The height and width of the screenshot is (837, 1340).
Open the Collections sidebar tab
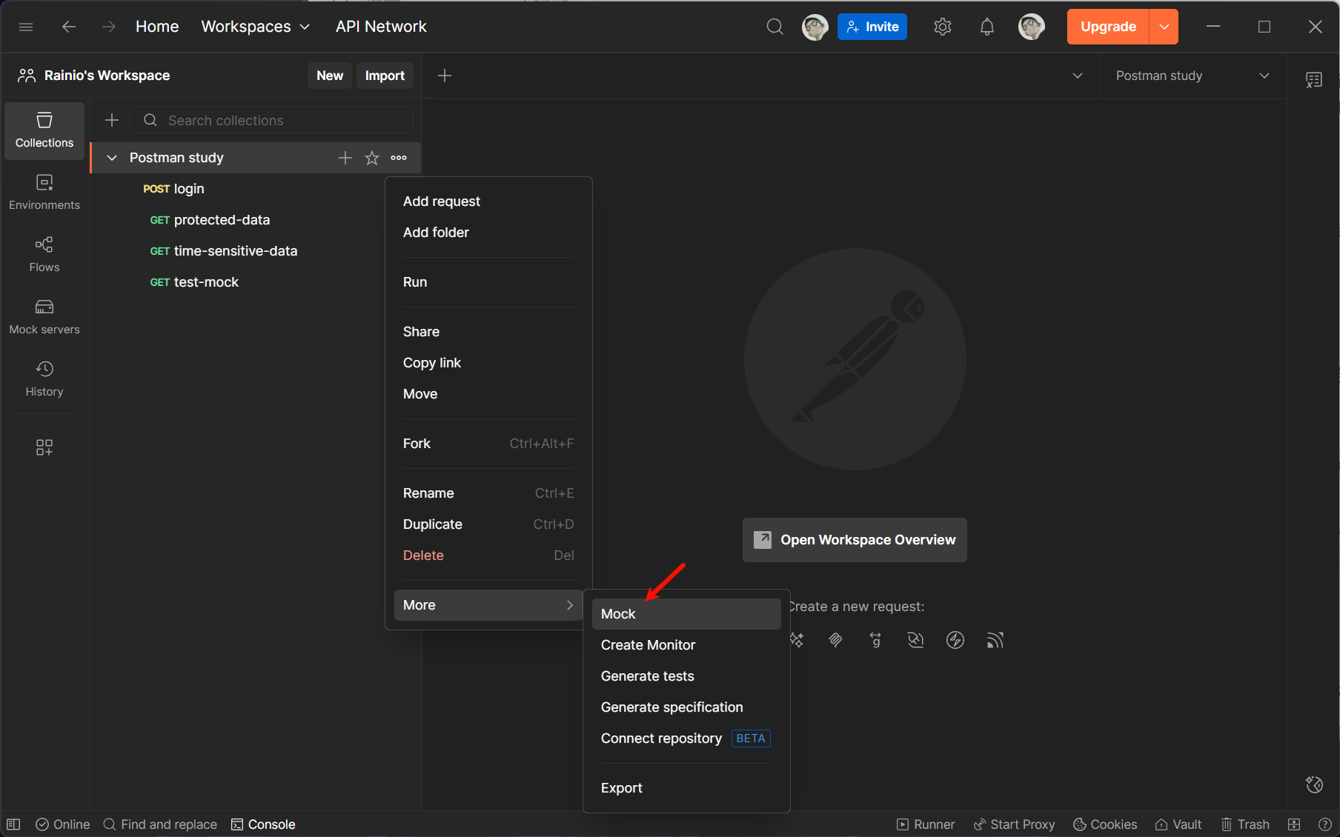44,130
